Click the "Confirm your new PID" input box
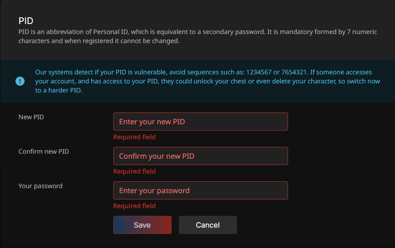The height and width of the screenshot is (248, 395). [200, 156]
